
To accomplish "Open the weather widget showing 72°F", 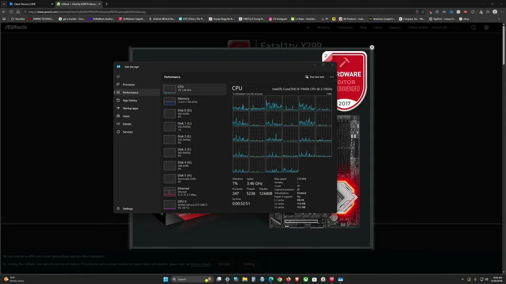I will (14, 279).
